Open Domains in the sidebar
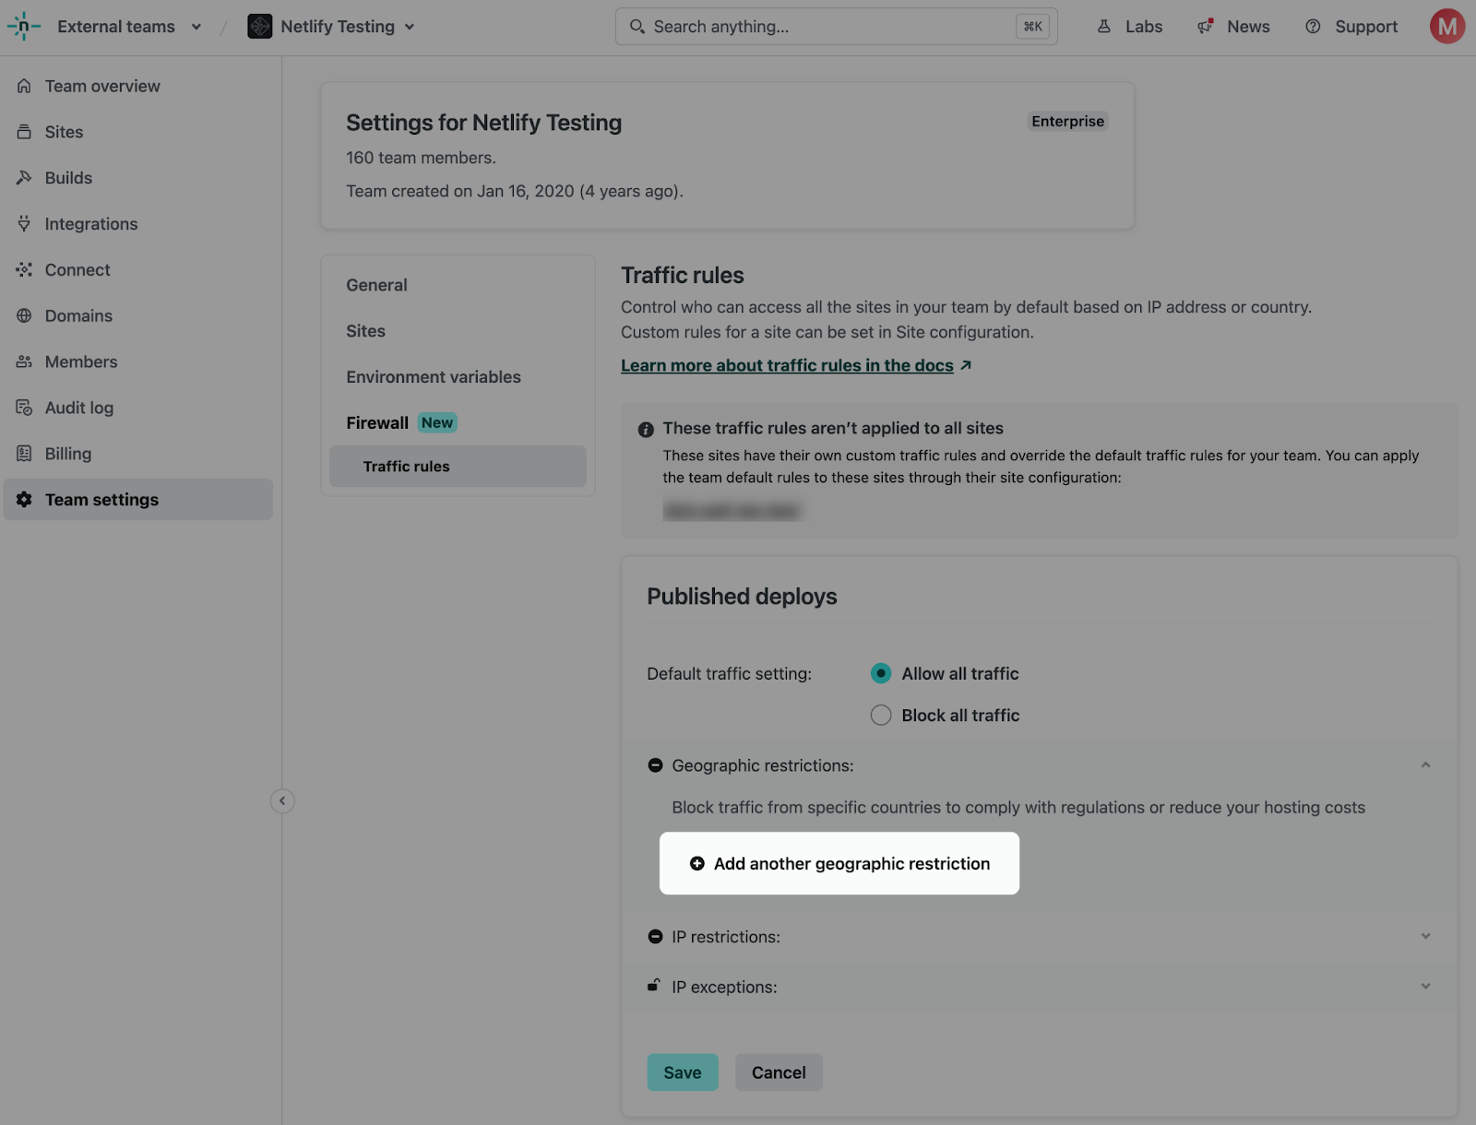Screen dimensions: 1476x1125 click(138, 315)
